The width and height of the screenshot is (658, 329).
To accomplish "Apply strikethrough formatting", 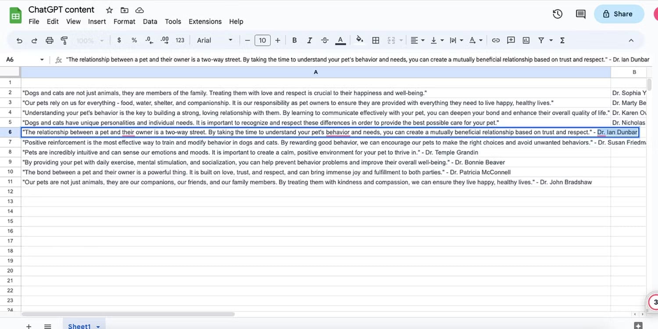I will 325,40.
